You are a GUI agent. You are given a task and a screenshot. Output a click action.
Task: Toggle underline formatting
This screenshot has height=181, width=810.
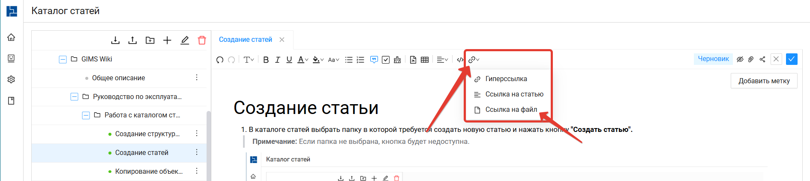pos(289,60)
